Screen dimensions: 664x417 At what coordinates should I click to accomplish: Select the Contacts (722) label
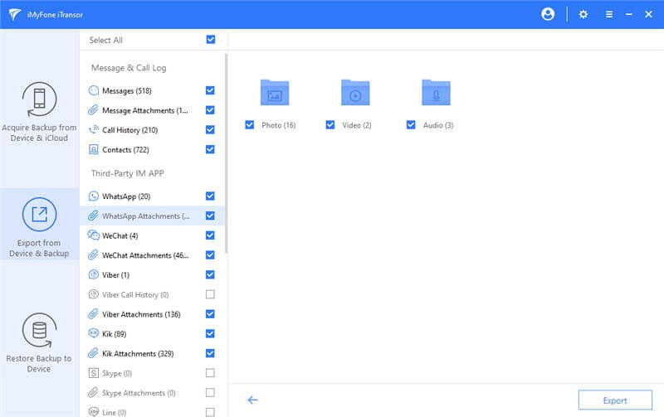tap(126, 150)
